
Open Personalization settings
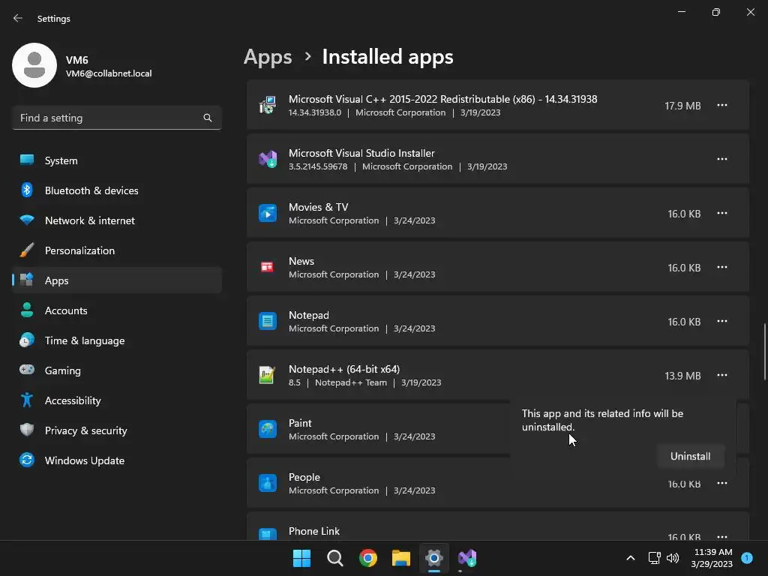point(117,250)
